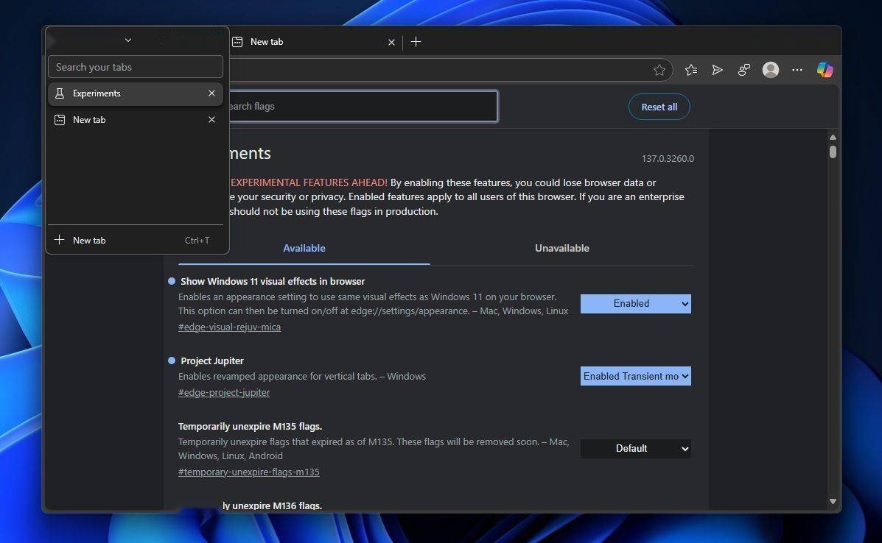Open the Favorites list icon
This screenshot has width=882, height=543.
pos(691,70)
